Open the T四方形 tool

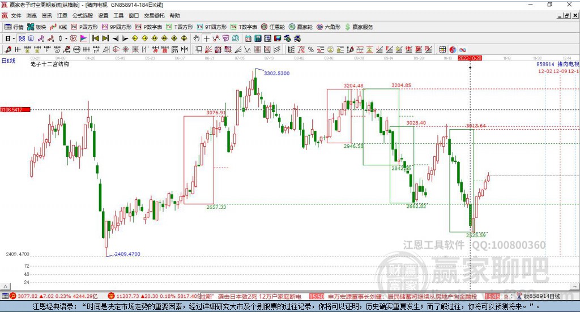pos(180,27)
